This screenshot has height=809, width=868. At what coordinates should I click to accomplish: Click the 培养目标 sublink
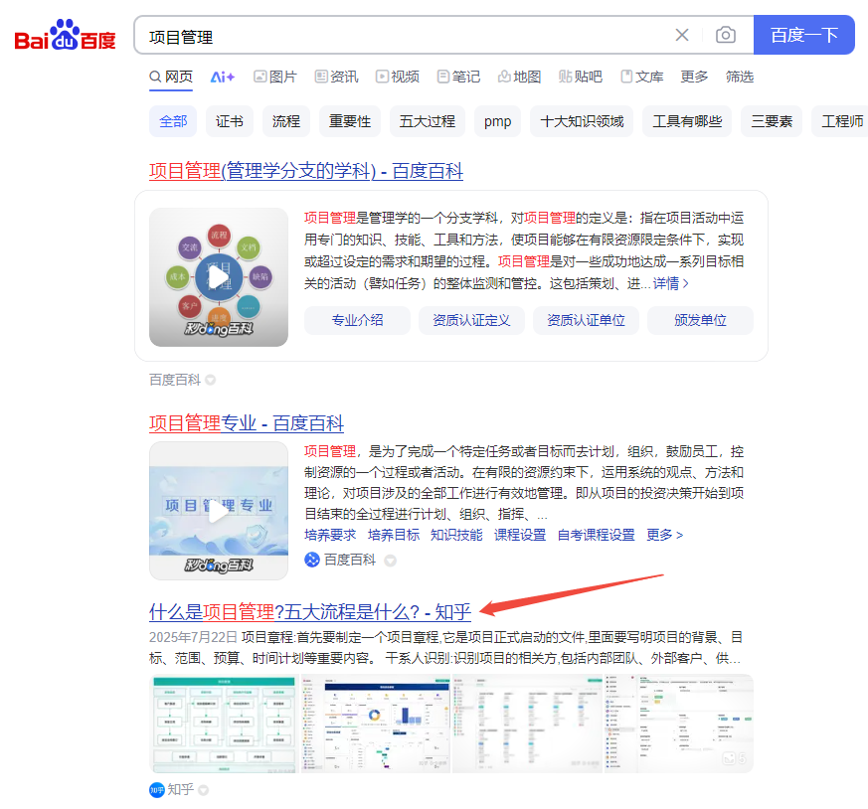click(x=394, y=535)
